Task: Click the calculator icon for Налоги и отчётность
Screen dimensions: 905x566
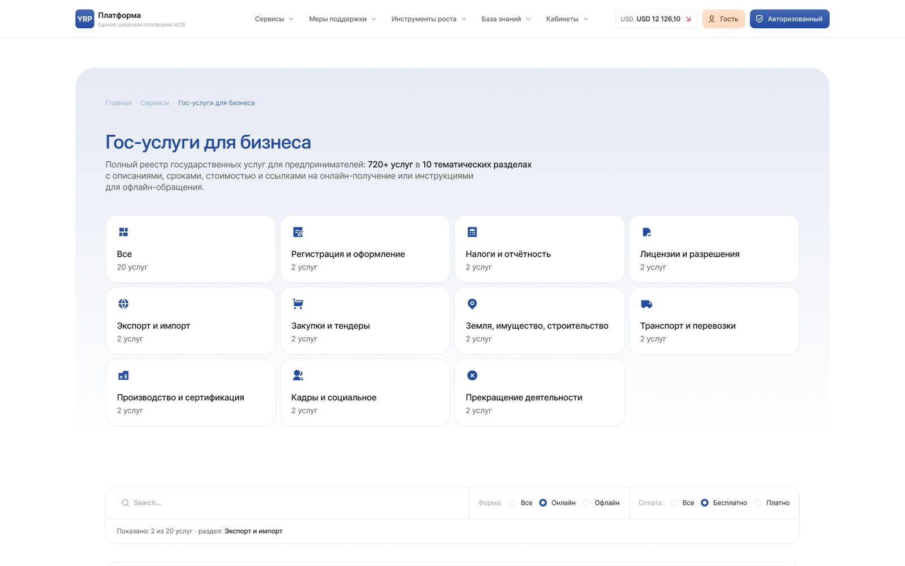Action: click(x=472, y=232)
